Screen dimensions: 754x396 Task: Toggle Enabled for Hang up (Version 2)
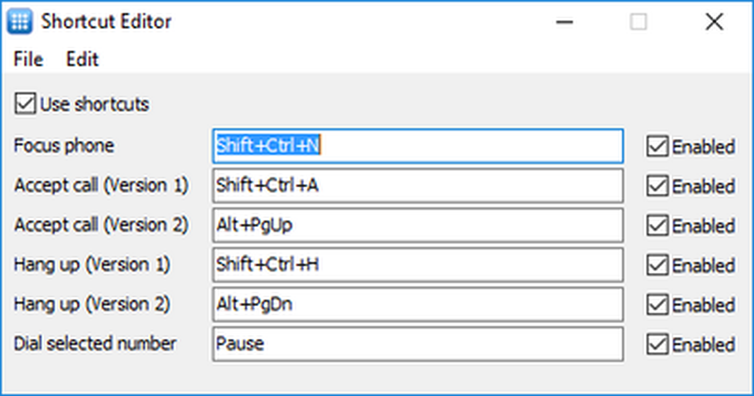click(657, 305)
